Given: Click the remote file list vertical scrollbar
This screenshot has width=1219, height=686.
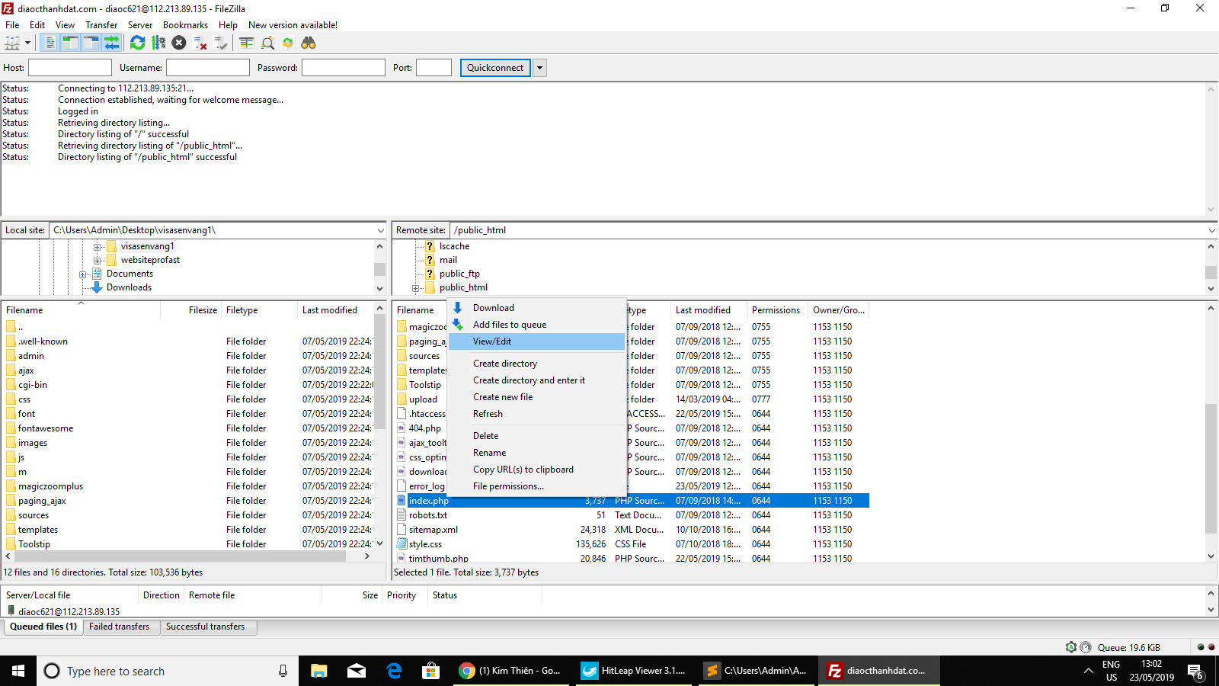Looking at the screenshot, I should tap(1211, 469).
